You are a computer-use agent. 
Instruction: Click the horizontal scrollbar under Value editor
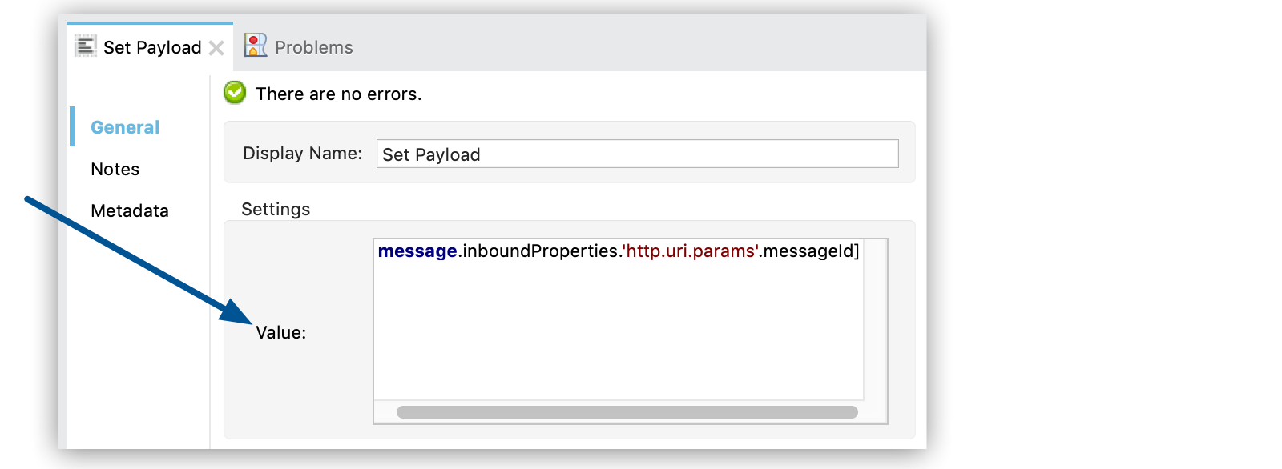pos(627,412)
